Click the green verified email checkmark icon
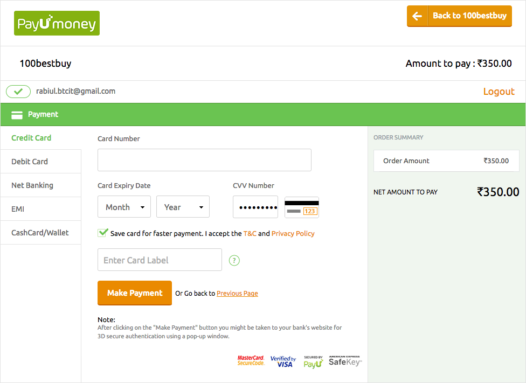526x383 pixels. 18,92
